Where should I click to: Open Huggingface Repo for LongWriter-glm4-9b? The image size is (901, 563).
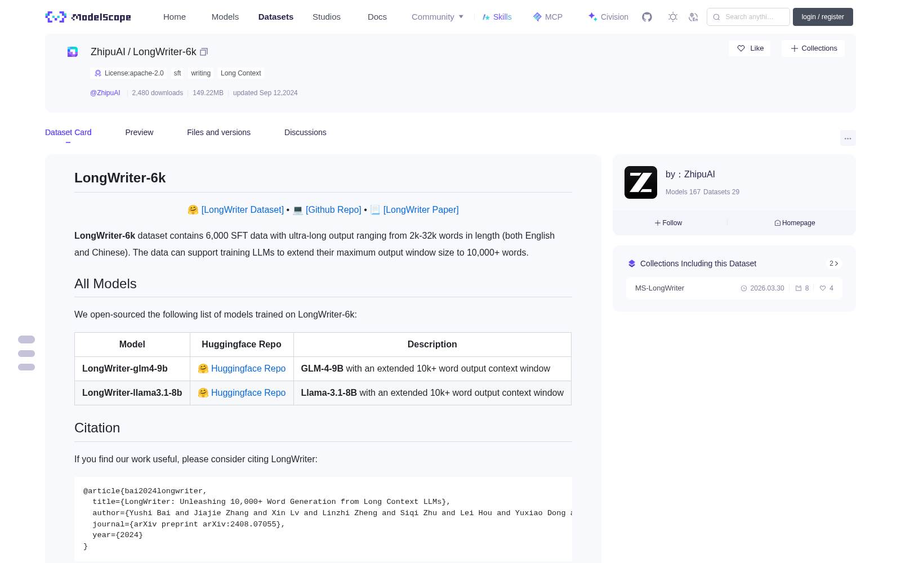click(248, 368)
